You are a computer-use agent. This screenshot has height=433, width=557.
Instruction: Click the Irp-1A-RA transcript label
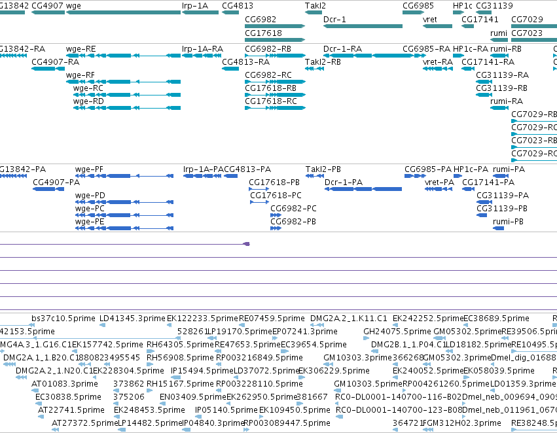pyautogui.click(x=202, y=49)
